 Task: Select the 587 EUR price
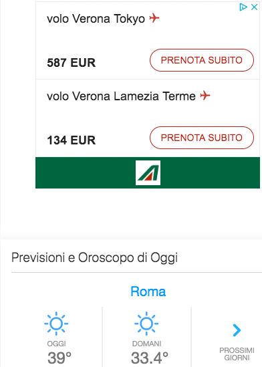coord(72,63)
